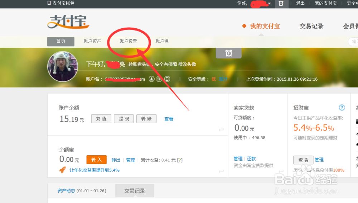Open the 账户通 tab
Image resolution: width=358 pixels, height=203 pixels.
click(162, 41)
